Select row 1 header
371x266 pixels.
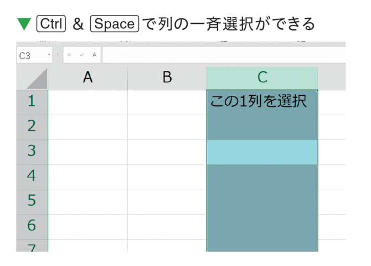(x=32, y=102)
